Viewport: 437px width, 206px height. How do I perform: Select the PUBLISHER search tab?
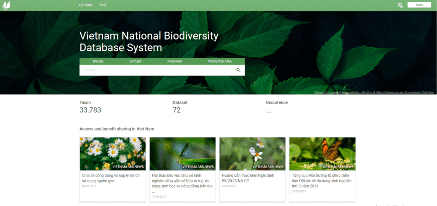click(x=175, y=61)
